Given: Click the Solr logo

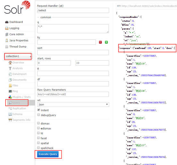Looking at the screenshot, I should [17, 7].
